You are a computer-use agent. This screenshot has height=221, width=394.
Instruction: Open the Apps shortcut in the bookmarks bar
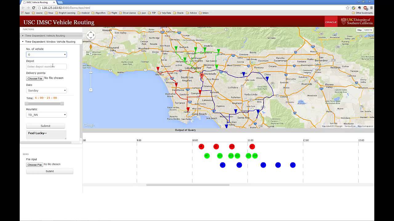click(x=26, y=13)
